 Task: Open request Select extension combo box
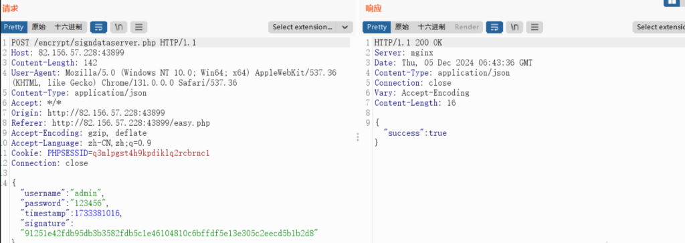tap(310, 27)
